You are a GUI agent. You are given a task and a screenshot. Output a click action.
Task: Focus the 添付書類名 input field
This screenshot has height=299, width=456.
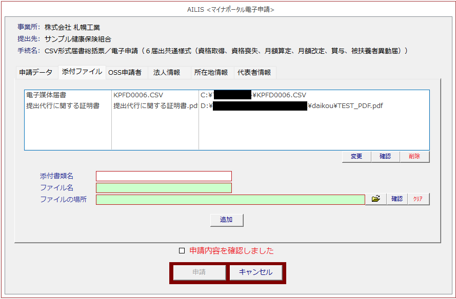(164, 176)
